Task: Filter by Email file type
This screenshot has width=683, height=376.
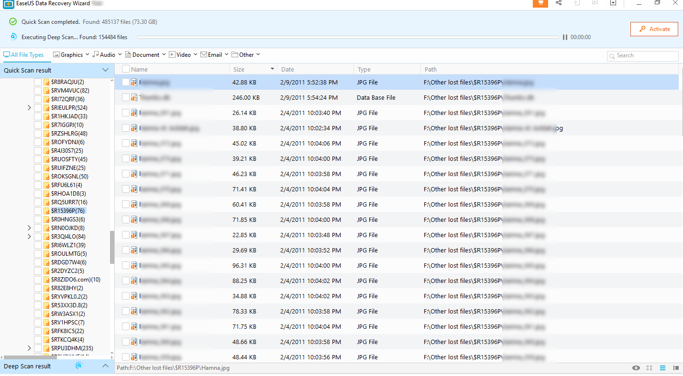Action: [211, 55]
